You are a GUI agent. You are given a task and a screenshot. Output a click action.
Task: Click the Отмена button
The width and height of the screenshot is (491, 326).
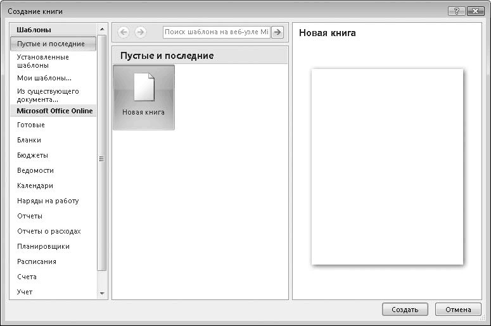click(458, 310)
